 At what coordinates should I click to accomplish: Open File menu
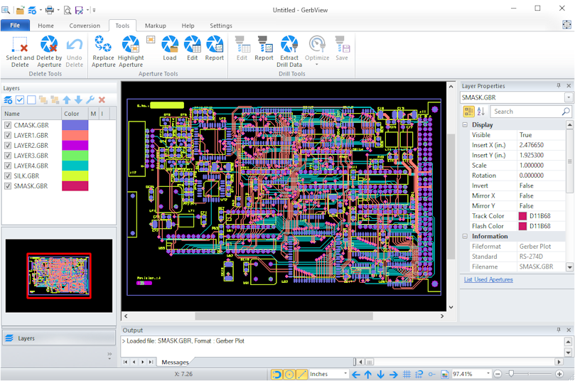(15, 26)
